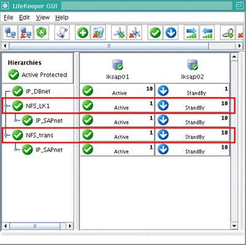Select the lksap02 server icon
The image size is (246, 245).
[x=192, y=65]
